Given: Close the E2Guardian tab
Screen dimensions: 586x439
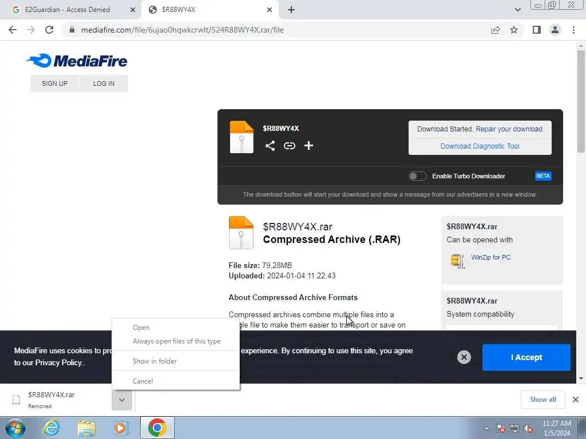Looking at the screenshot, I should (x=132, y=10).
